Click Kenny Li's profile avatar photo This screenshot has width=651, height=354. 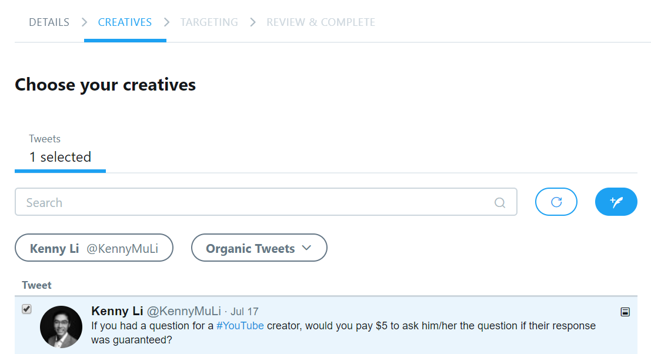[61, 327]
